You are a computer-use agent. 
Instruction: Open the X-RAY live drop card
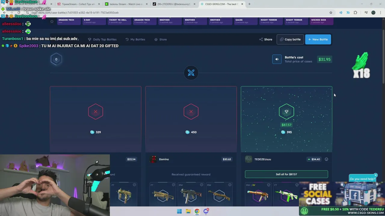point(94,21)
